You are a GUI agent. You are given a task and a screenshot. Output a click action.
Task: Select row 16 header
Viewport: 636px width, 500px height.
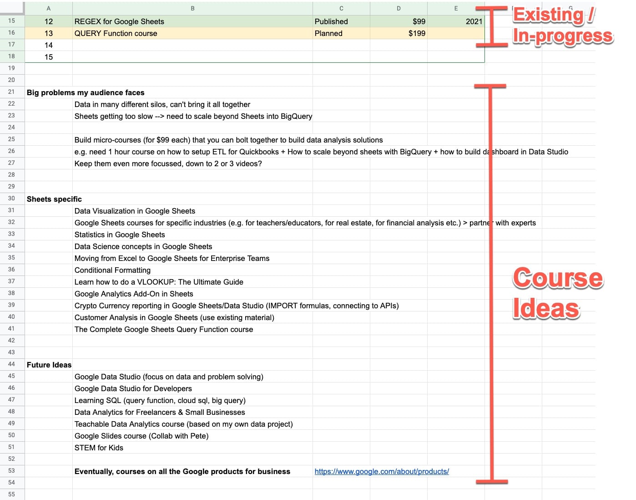[x=12, y=33]
